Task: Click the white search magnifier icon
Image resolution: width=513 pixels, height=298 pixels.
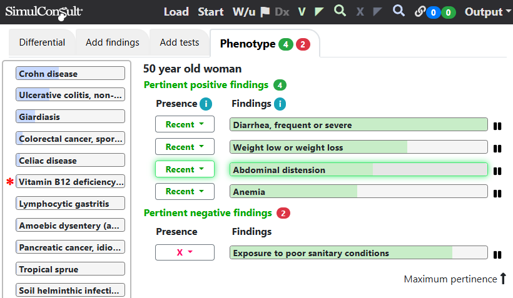Action: [399, 11]
